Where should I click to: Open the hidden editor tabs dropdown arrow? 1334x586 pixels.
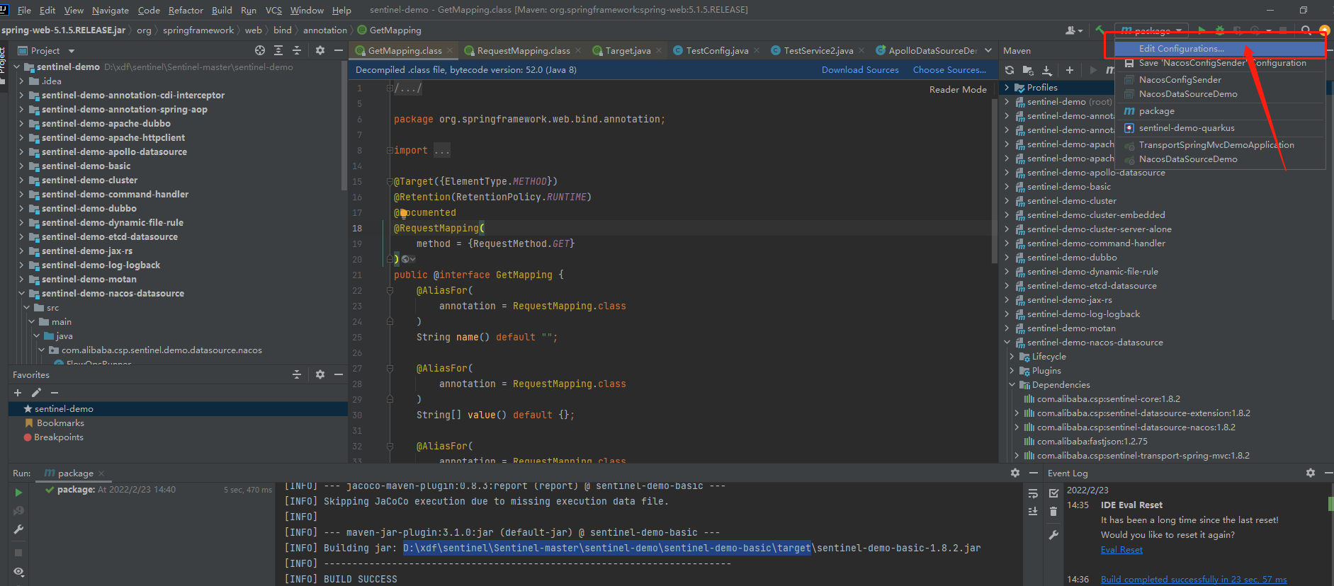point(988,50)
